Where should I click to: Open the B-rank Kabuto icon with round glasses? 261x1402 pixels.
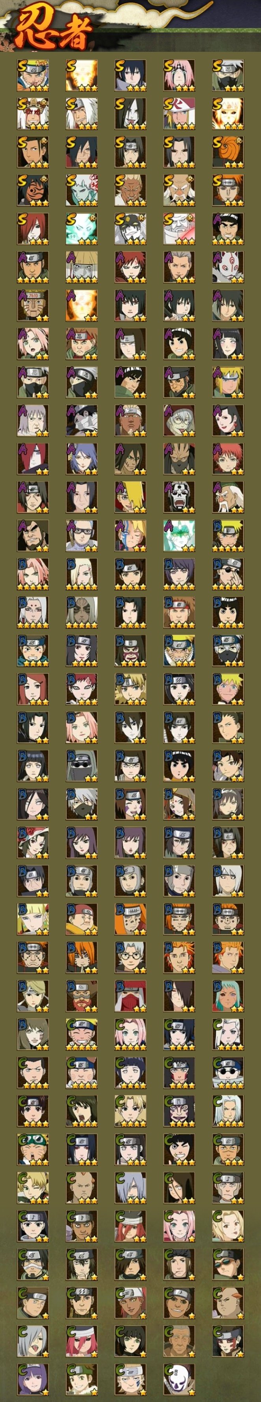click(130, 957)
